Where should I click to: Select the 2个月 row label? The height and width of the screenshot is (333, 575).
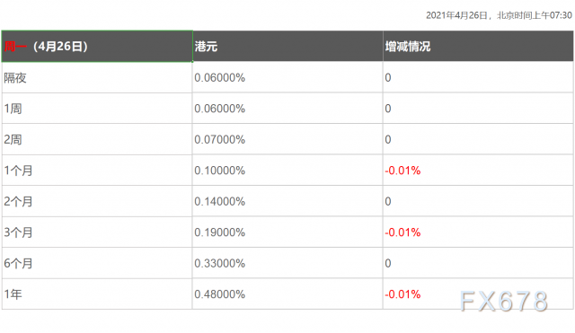pyautogui.click(x=18, y=201)
